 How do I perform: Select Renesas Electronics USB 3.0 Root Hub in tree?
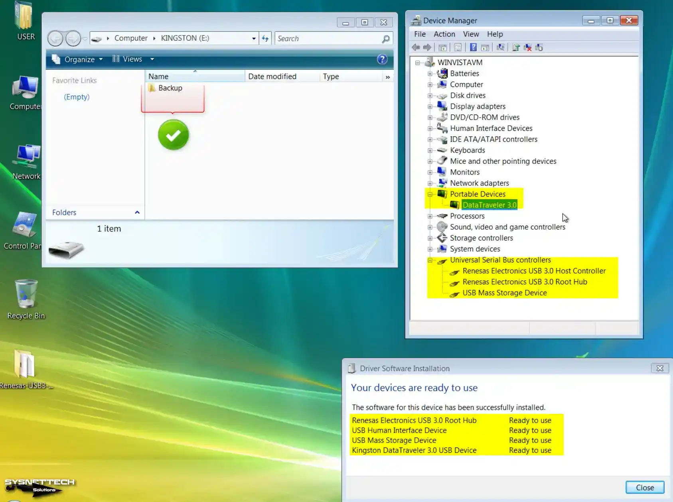pyautogui.click(x=525, y=282)
